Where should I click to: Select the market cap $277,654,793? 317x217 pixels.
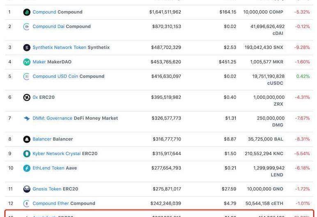166,168
